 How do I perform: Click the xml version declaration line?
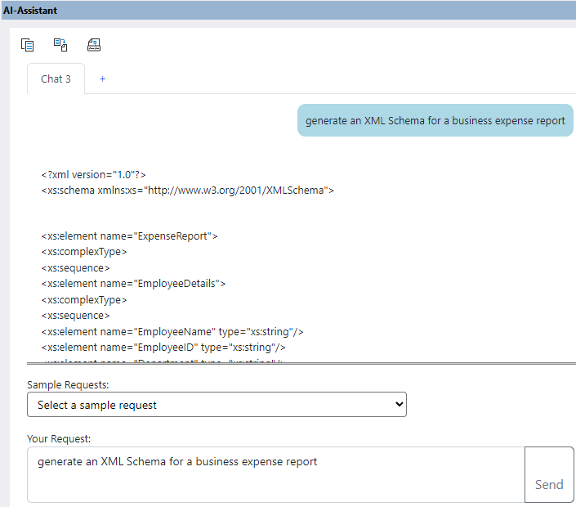[x=94, y=174]
